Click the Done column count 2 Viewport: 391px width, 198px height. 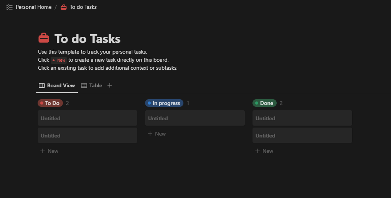click(281, 103)
